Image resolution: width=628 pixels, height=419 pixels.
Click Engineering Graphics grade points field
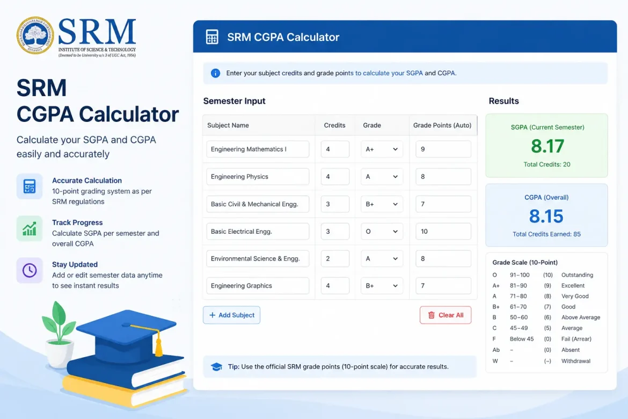tap(443, 286)
